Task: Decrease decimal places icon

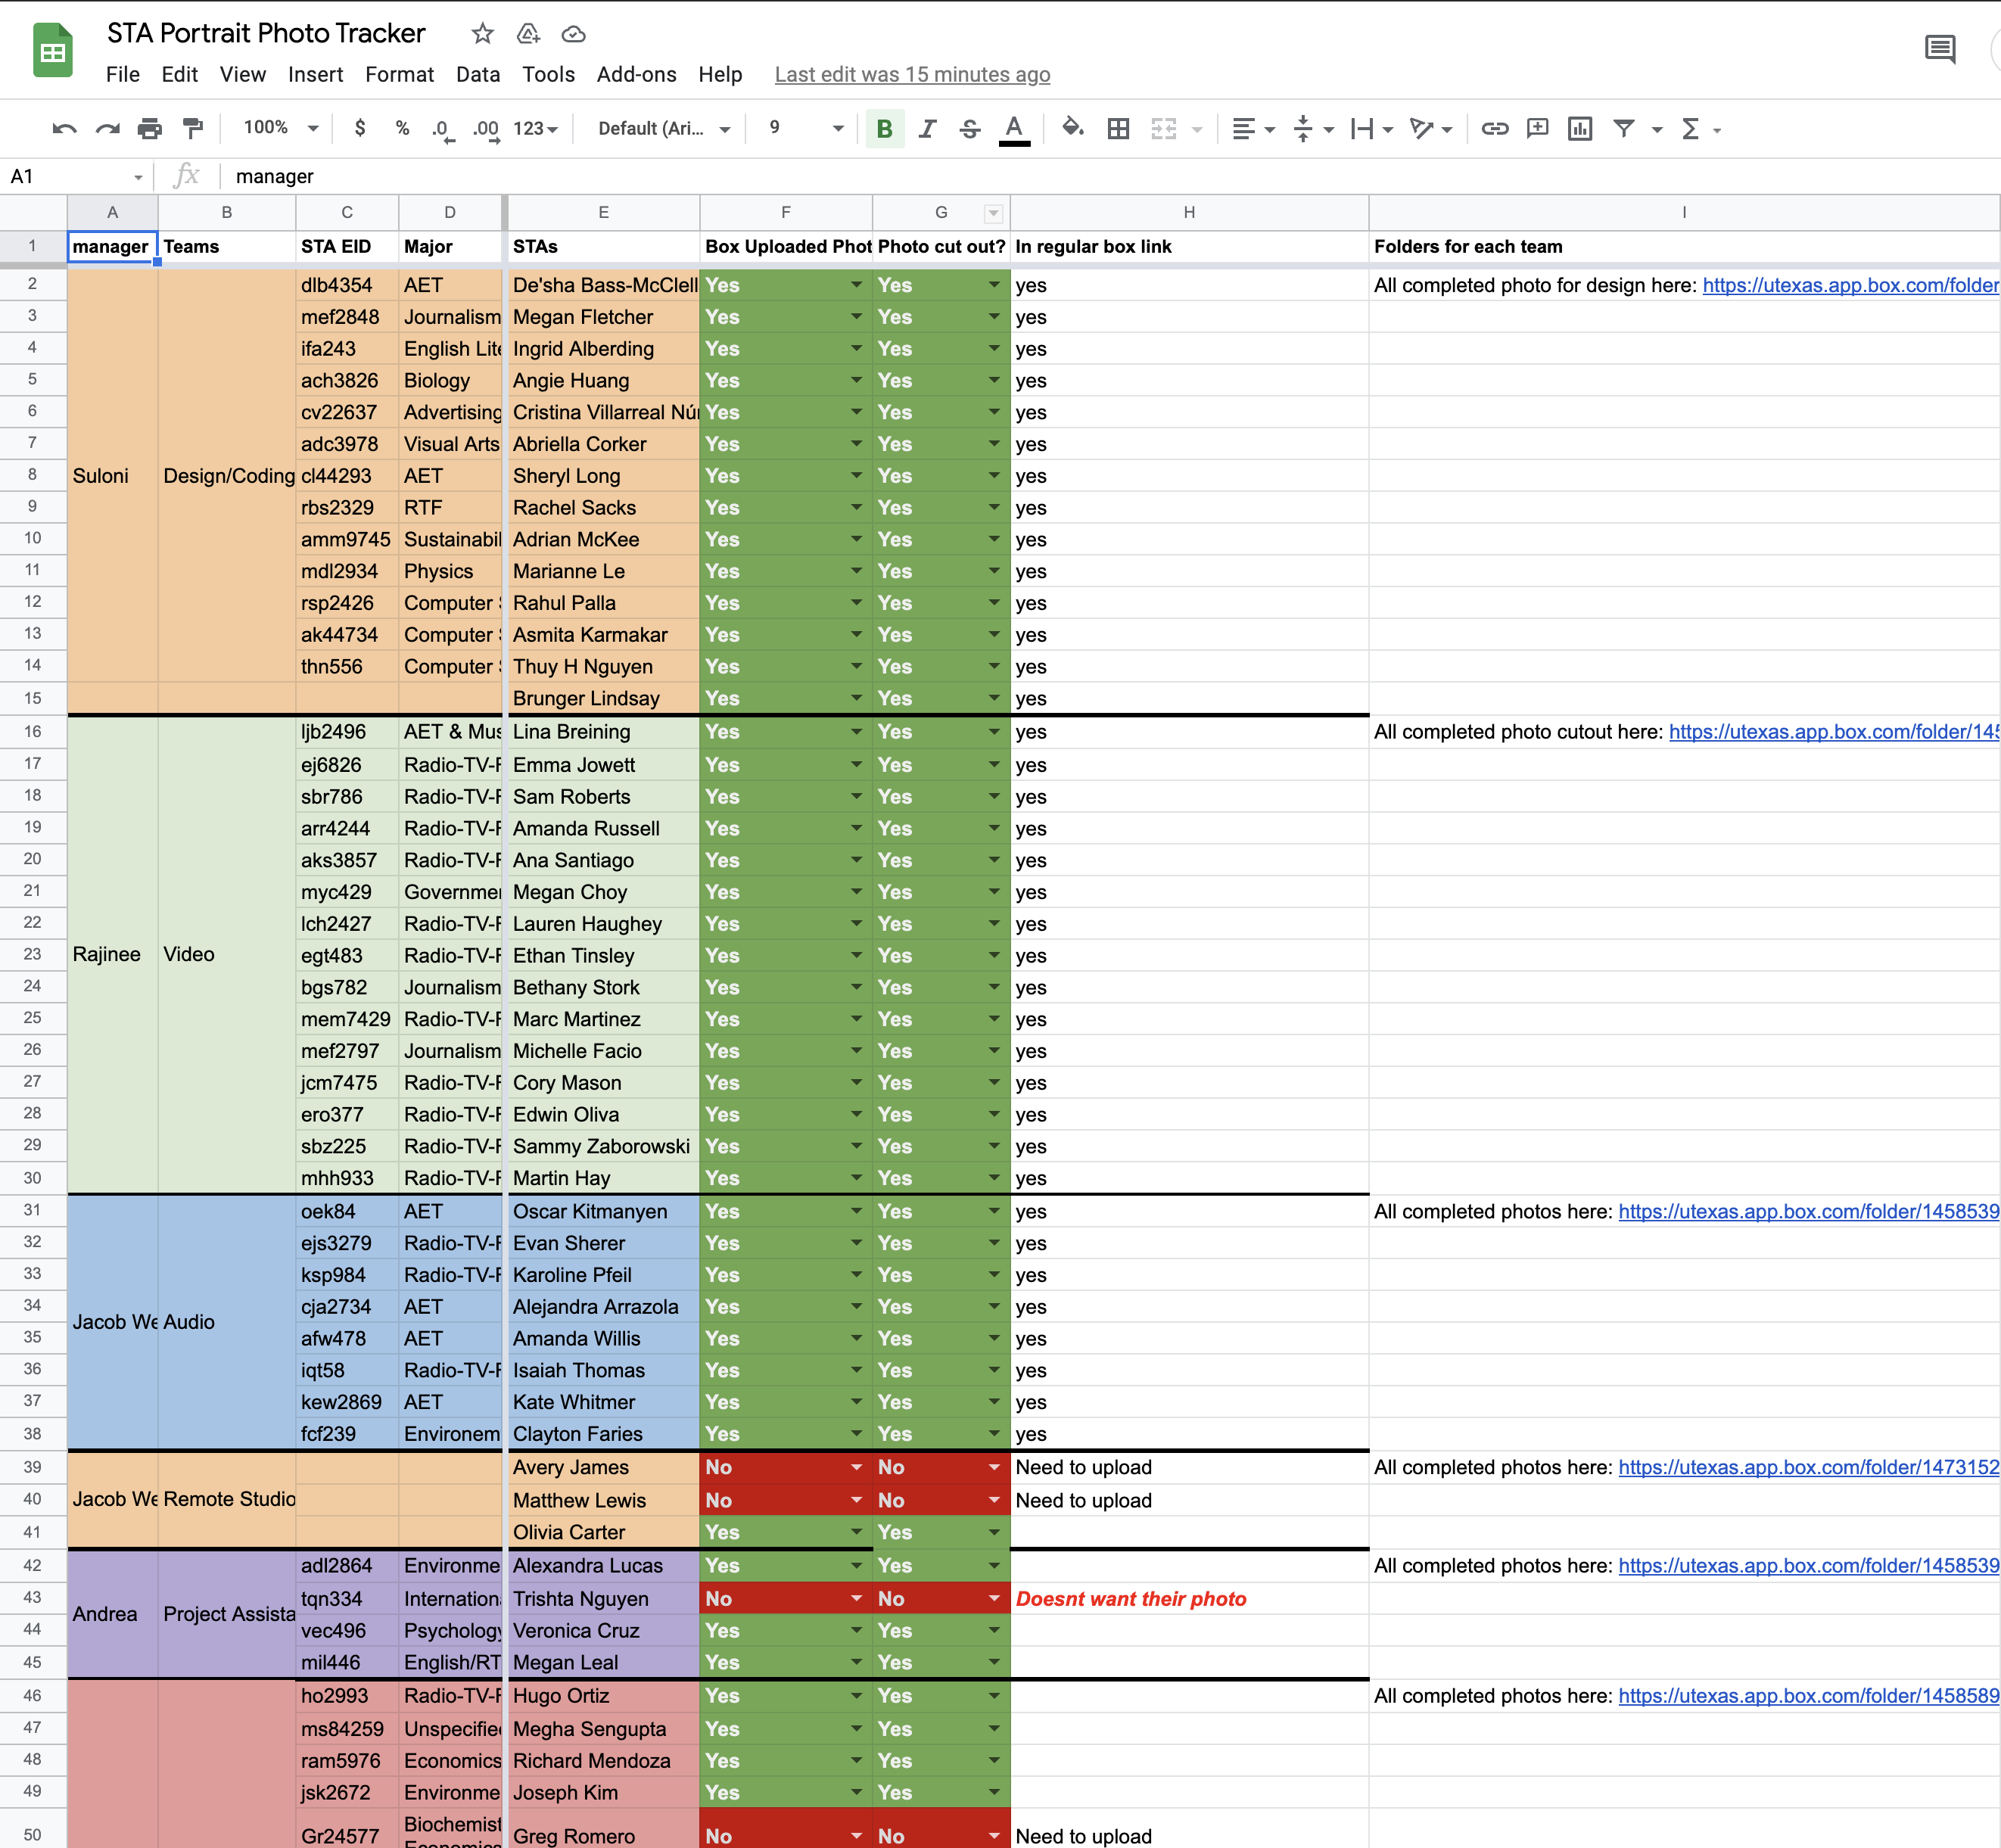Action: pyautogui.click(x=443, y=129)
